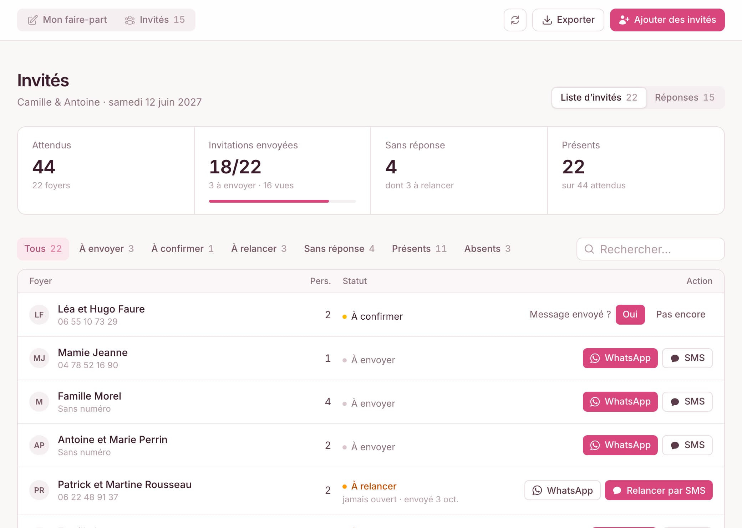Click phone number 04 78 52 16 90
This screenshot has width=742, height=528.
pyautogui.click(x=88, y=365)
